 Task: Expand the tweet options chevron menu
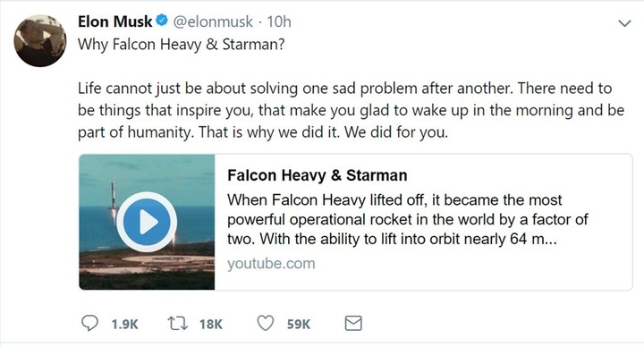click(624, 23)
